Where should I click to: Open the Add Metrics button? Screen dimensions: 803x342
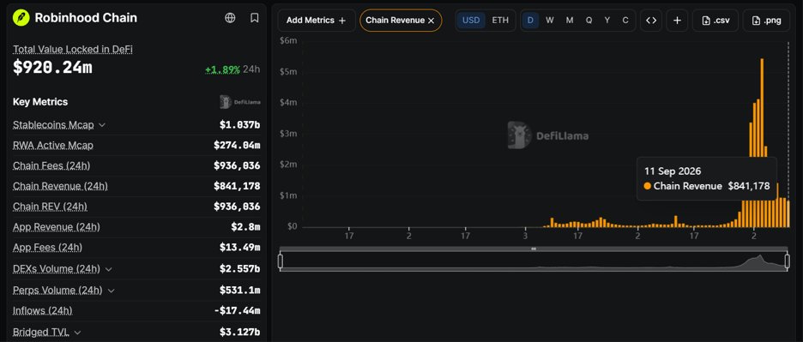[317, 21]
